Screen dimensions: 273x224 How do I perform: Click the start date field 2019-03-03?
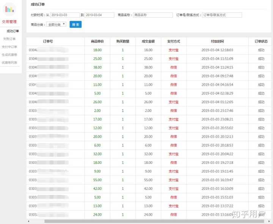coord(65,15)
